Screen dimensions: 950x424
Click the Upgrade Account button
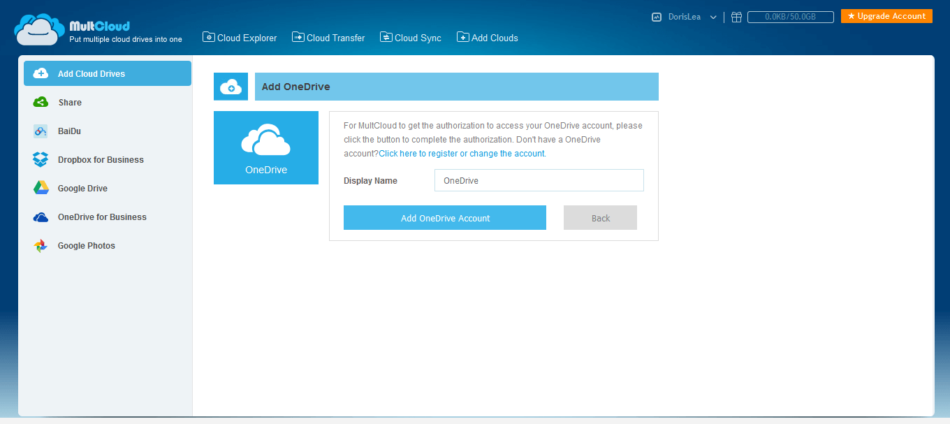[x=886, y=16]
